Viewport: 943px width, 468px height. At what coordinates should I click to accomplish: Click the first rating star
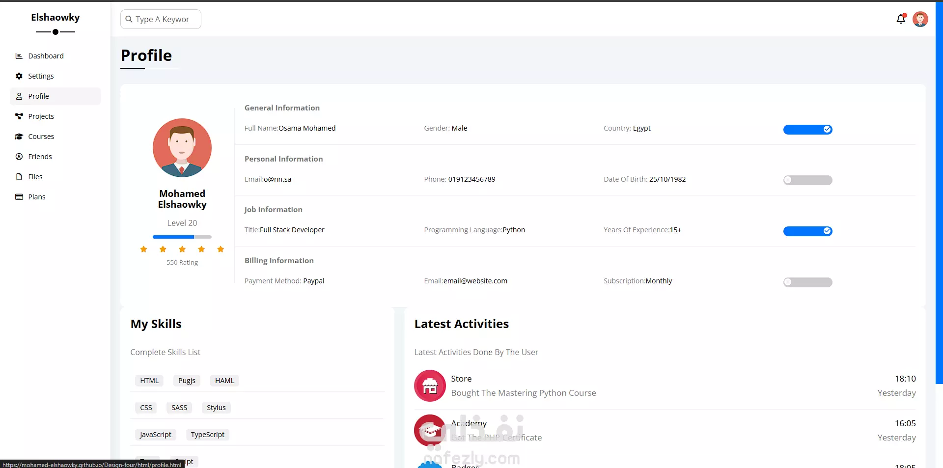coord(144,249)
